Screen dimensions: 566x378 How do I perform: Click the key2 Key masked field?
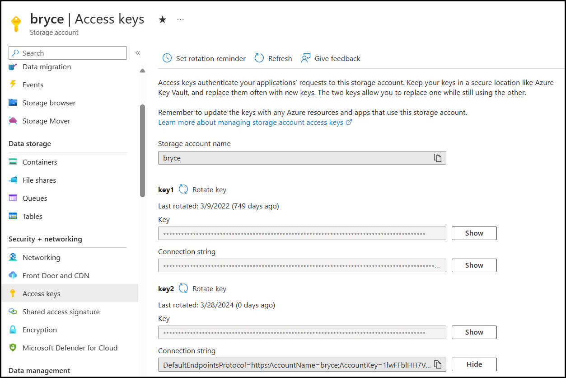302,332
